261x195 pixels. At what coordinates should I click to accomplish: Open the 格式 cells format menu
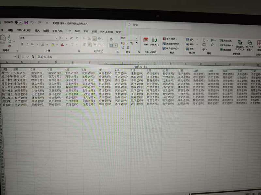point(191,49)
